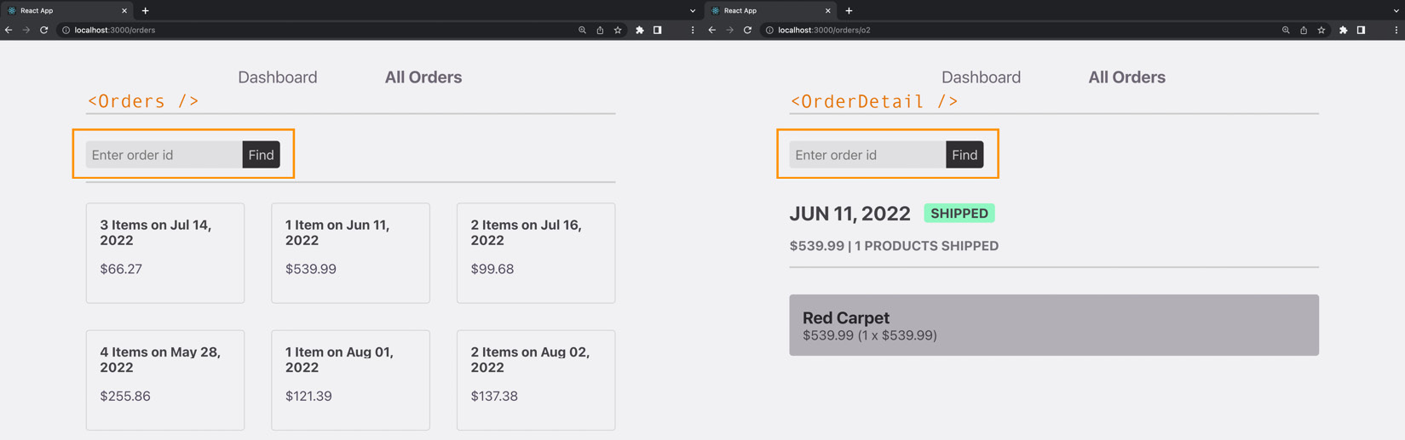Focus the order id field on Orders page
The height and width of the screenshot is (440, 1405).
[x=164, y=155]
